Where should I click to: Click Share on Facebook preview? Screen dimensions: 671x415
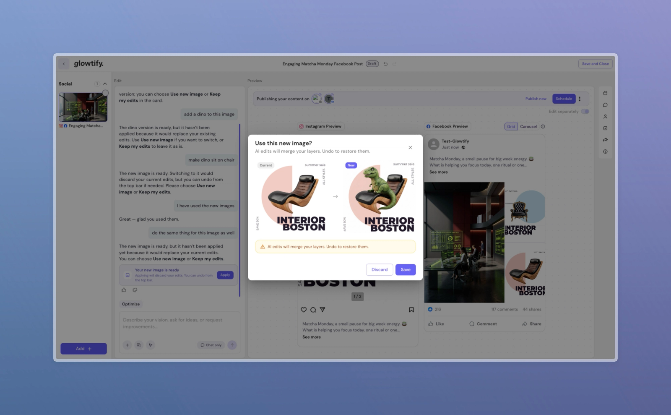point(532,324)
